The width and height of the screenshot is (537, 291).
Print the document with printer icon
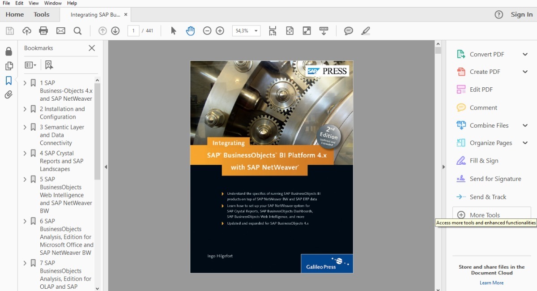click(x=43, y=31)
